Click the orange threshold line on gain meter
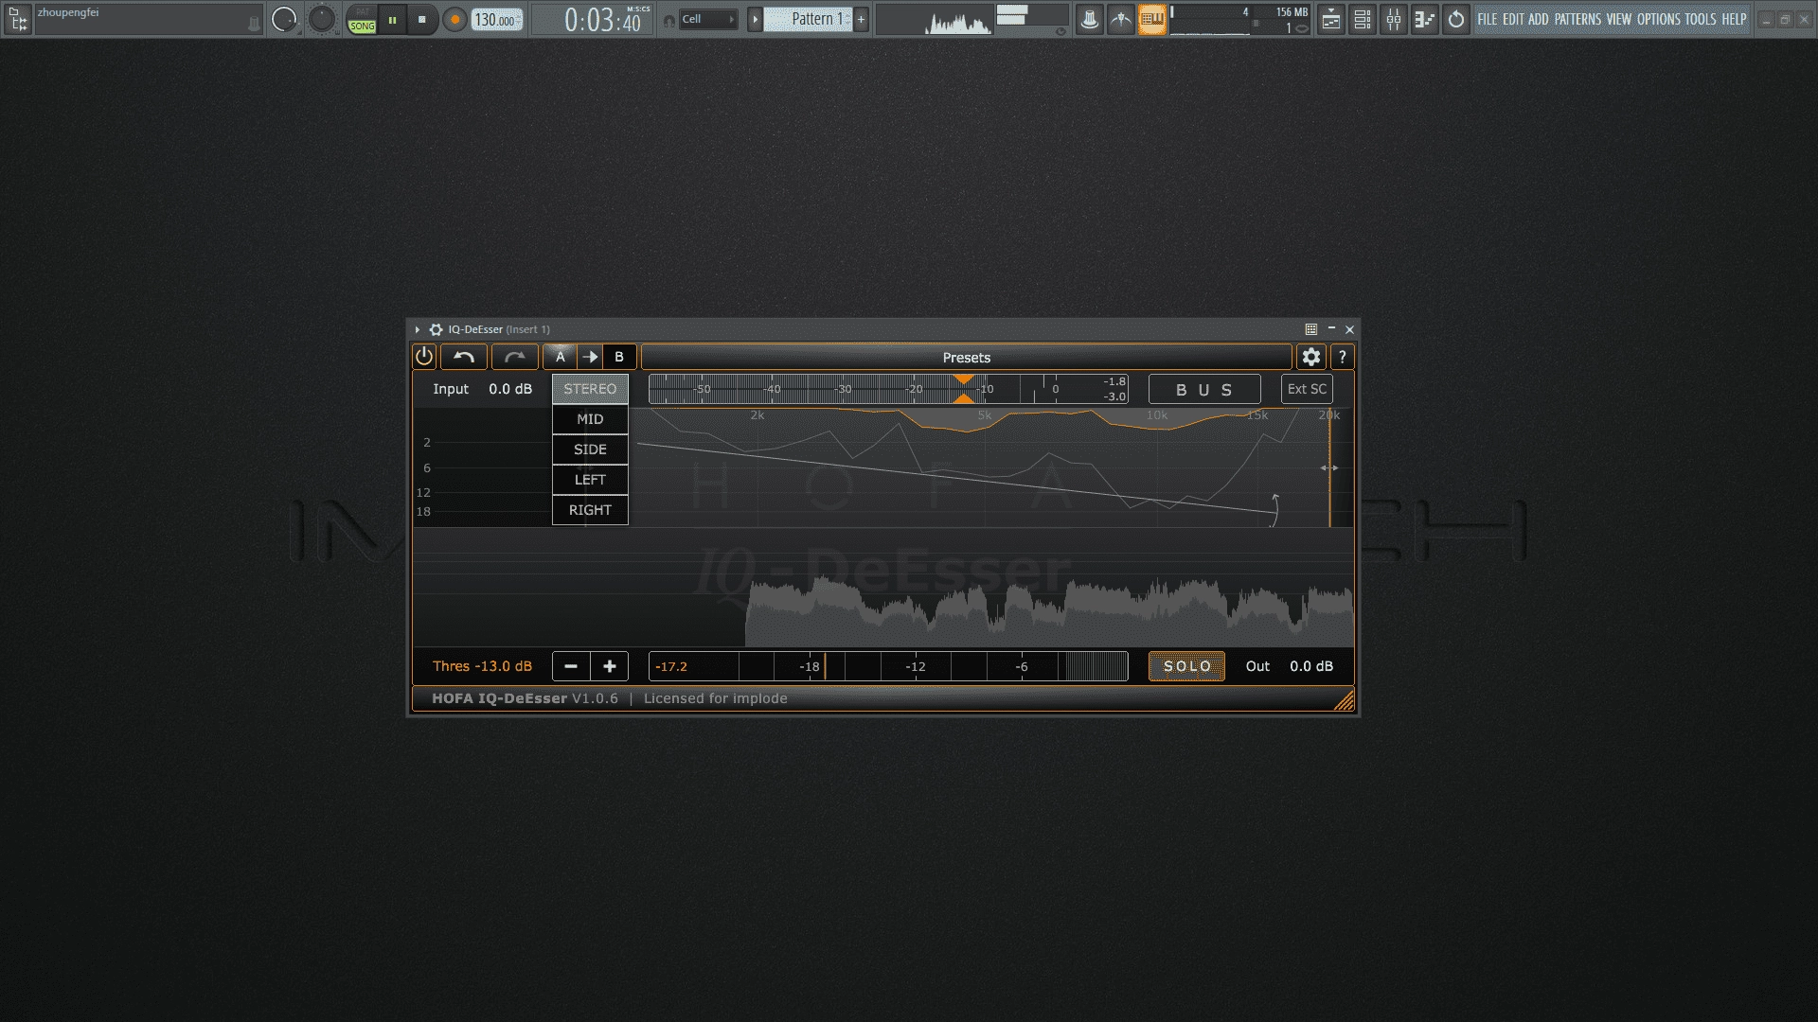 pos(825,666)
